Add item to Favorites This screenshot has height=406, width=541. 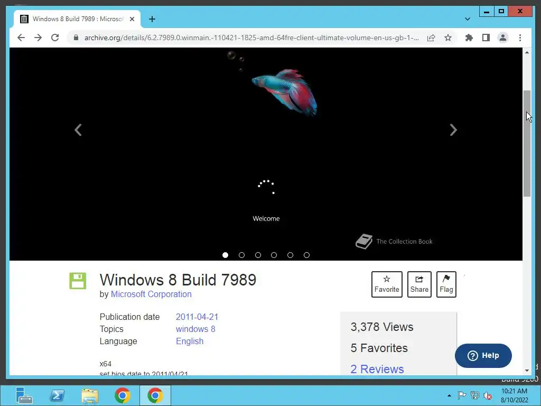click(x=387, y=284)
